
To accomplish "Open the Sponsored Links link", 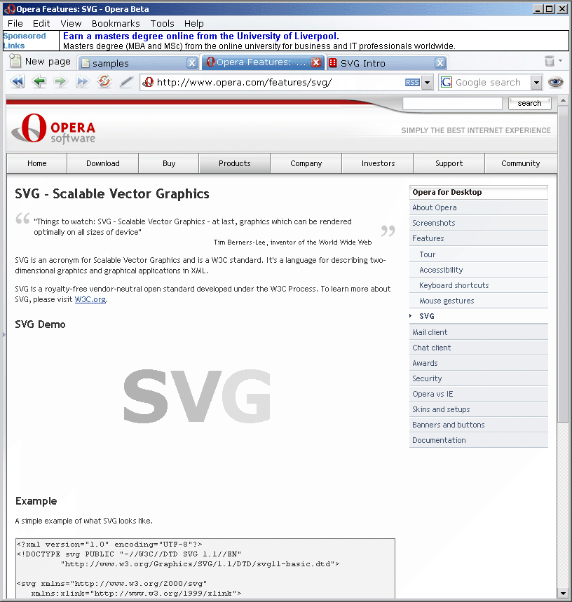I will [x=25, y=41].
